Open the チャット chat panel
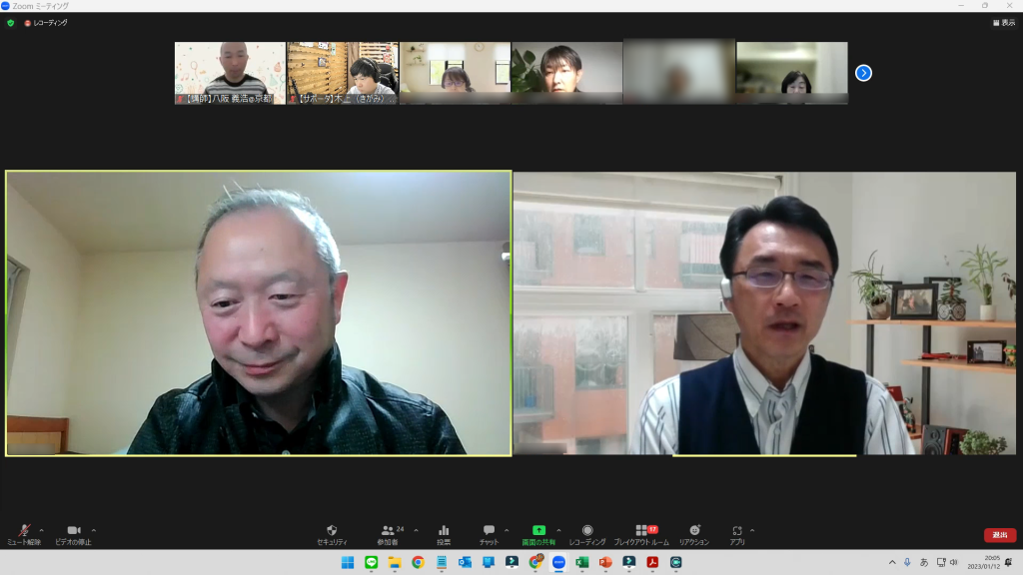The height and width of the screenshot is (575, 1023). point(489,533)
